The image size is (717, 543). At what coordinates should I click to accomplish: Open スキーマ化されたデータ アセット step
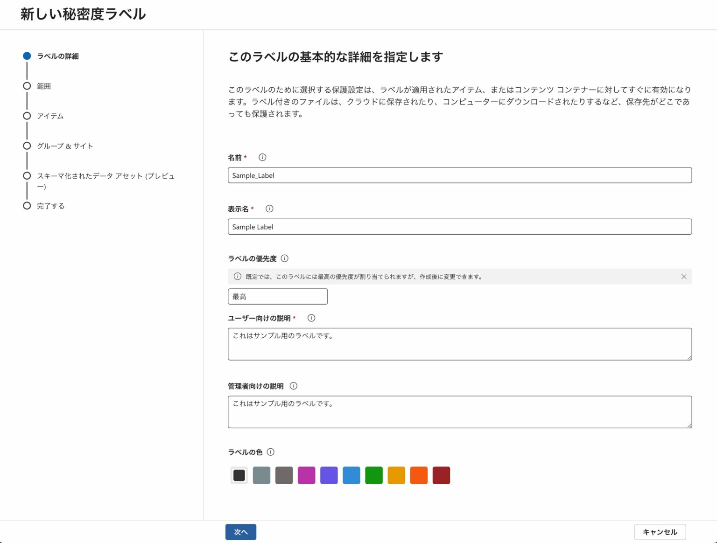pos(106,181)
